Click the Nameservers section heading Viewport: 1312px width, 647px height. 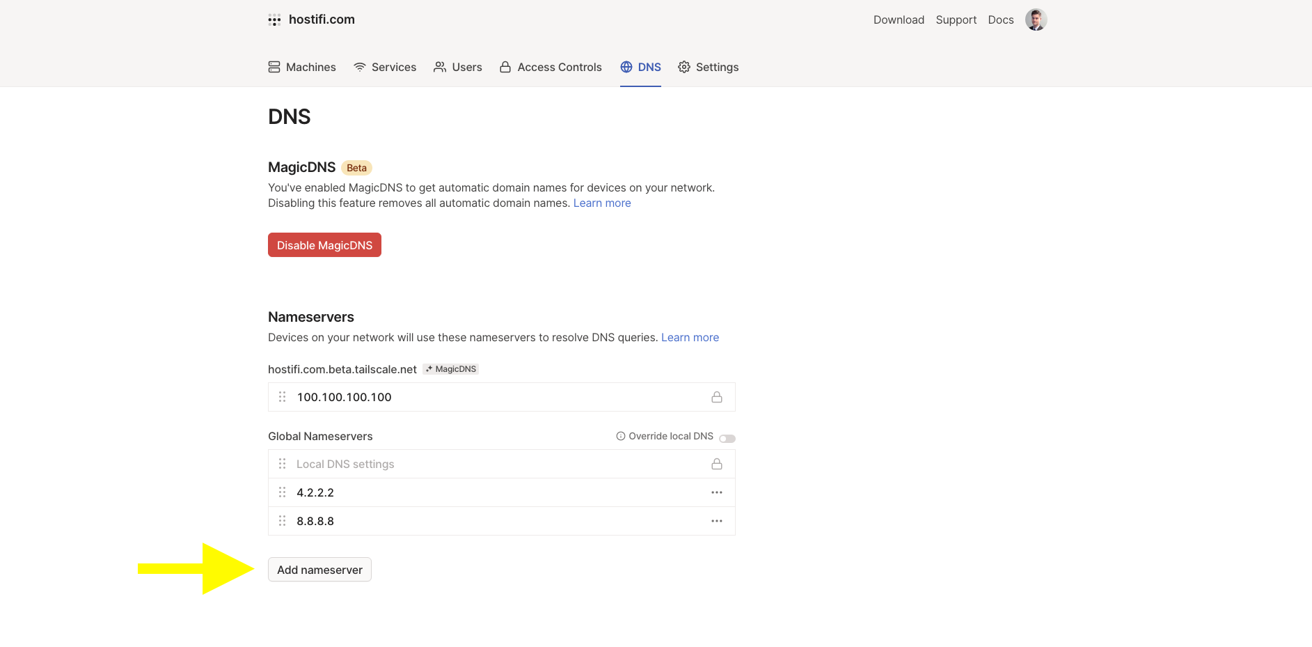point(311,317)
